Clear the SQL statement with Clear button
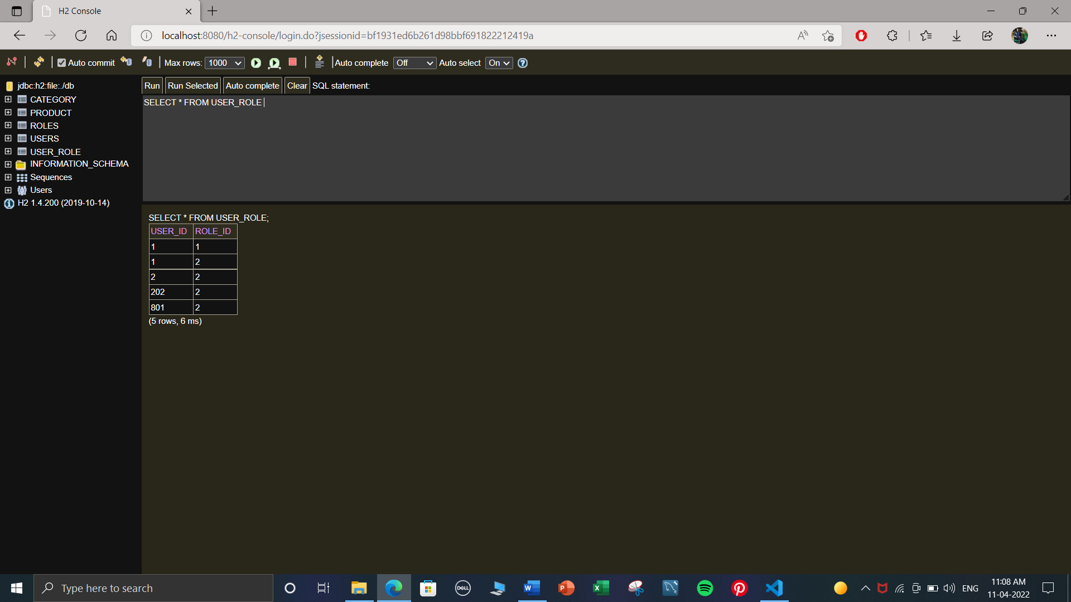Viewport: 1071px width, 602px height. (297, 85)
